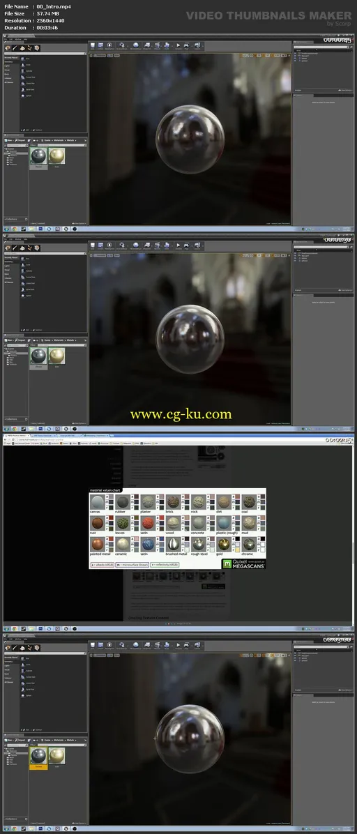
Task: Click Matinee toolbar icon in second video frame
Action: 158,244
